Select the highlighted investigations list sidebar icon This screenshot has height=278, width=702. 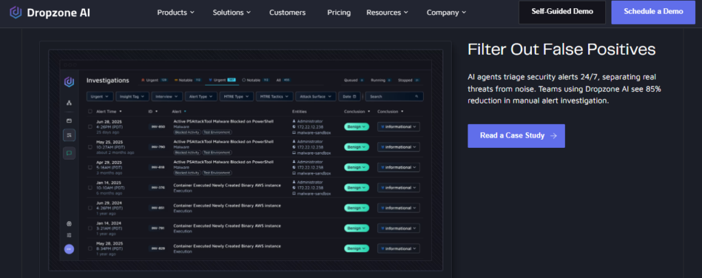(x=69, y=135)
